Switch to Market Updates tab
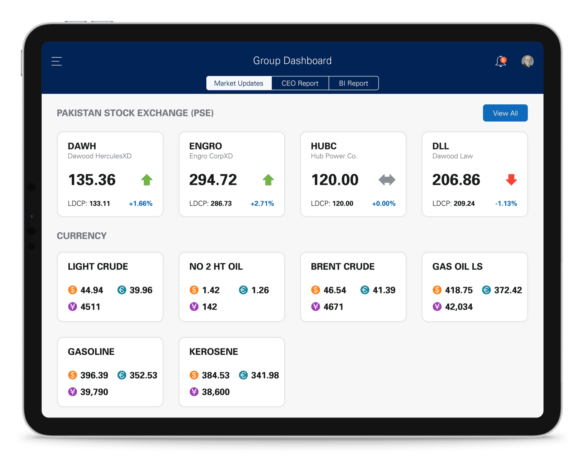Screen dimensions: 585x460 click(239, 83)
